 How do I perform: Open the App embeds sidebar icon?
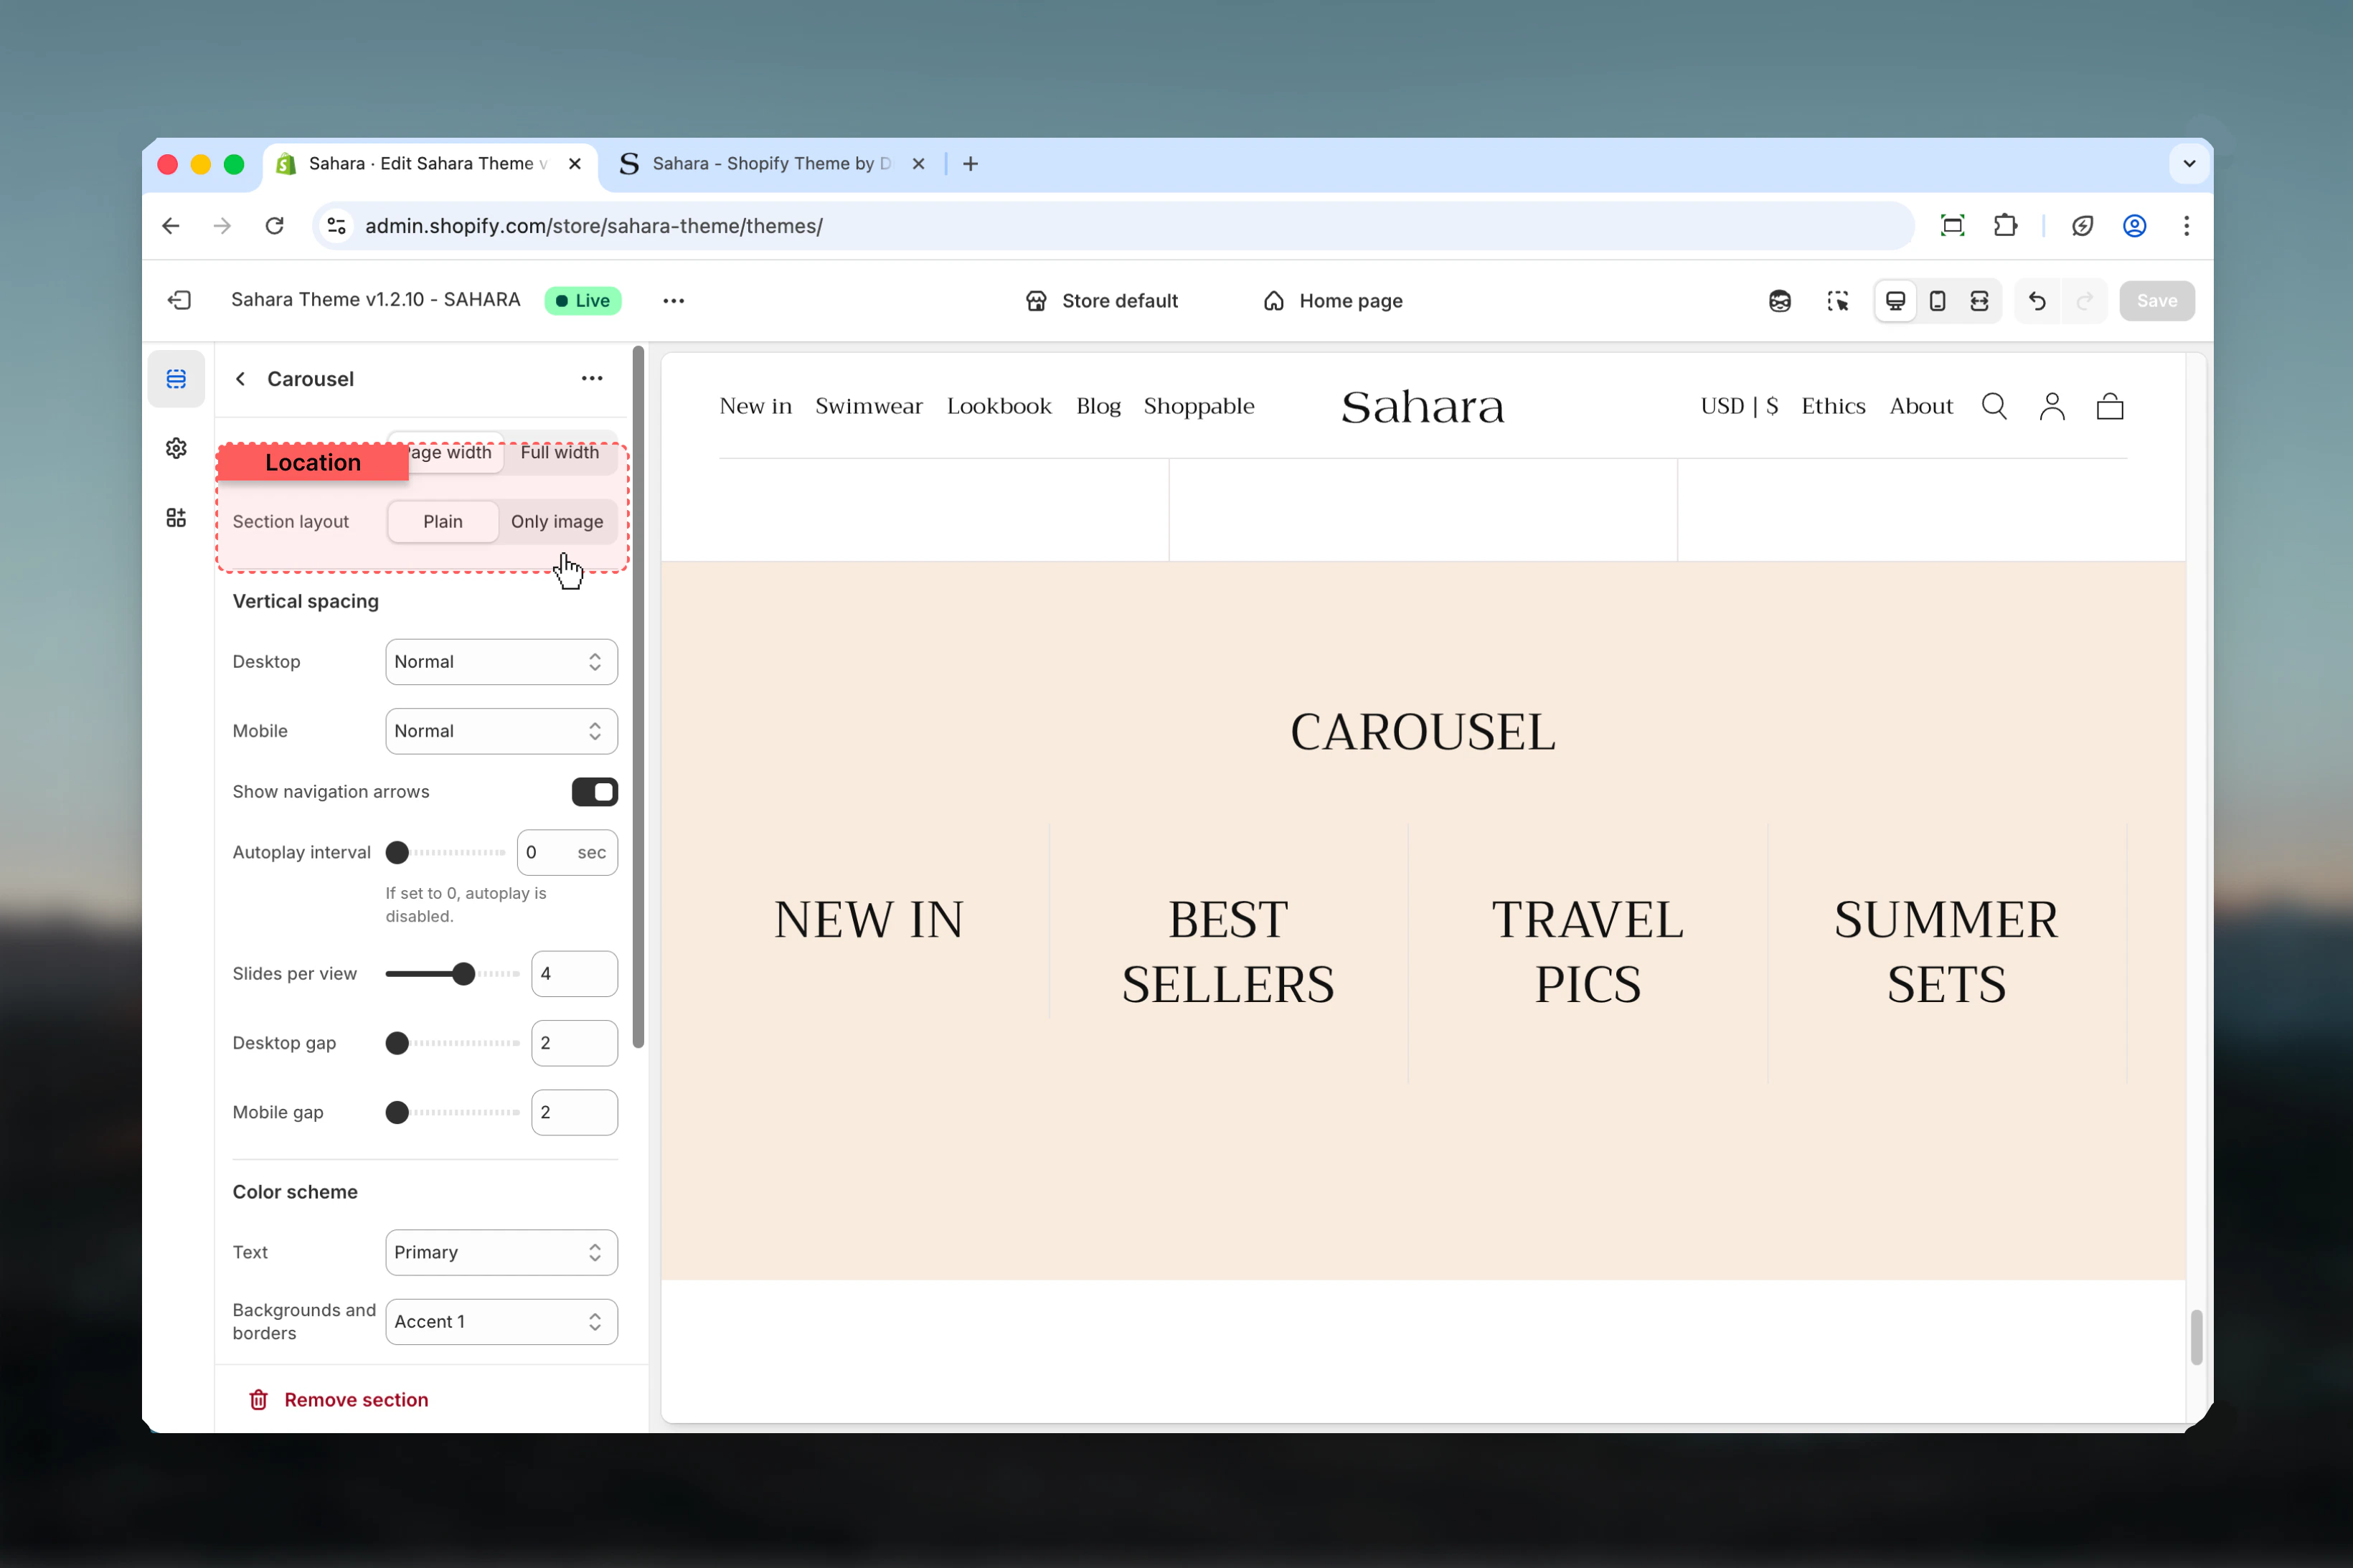click(x=176, y=517)
